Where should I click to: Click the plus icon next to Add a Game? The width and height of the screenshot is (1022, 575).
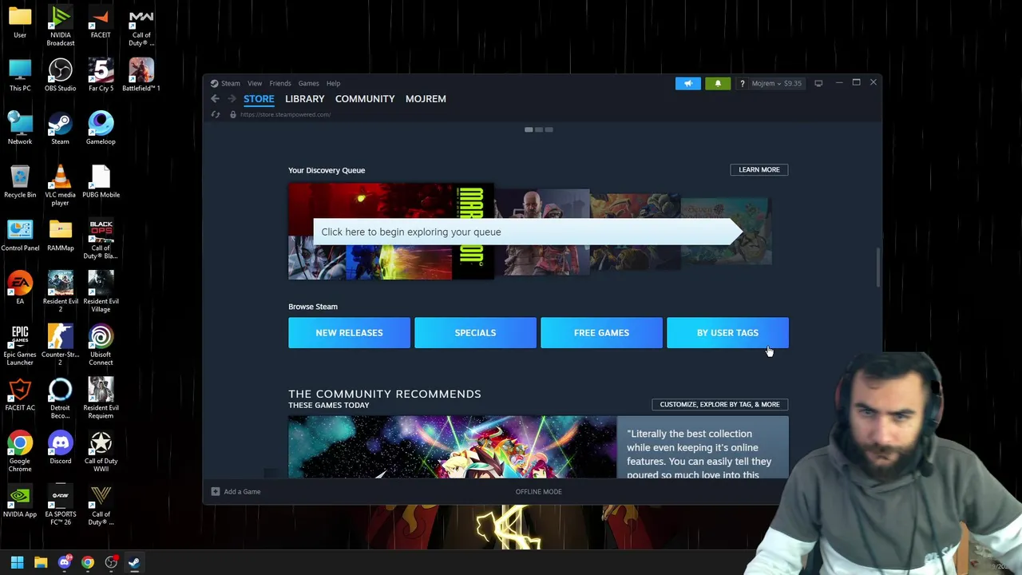(215, 491)
